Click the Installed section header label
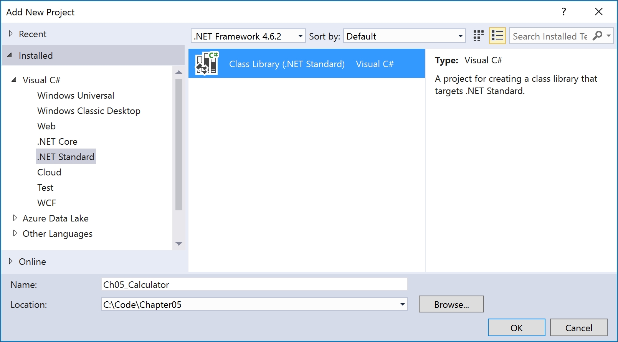 point(36,55)
